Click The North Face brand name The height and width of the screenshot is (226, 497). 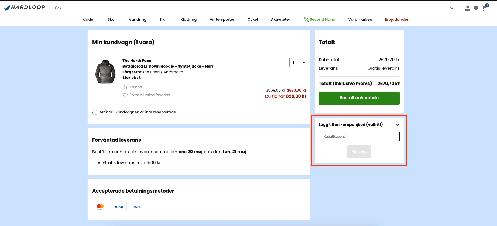point(137,61)
